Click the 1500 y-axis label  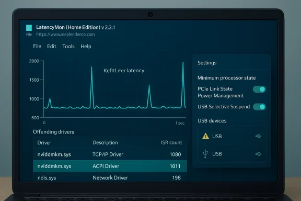point(34,80)
